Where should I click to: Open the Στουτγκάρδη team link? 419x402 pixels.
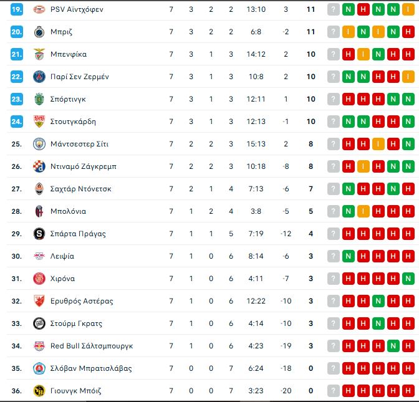(x=73, y=122)
